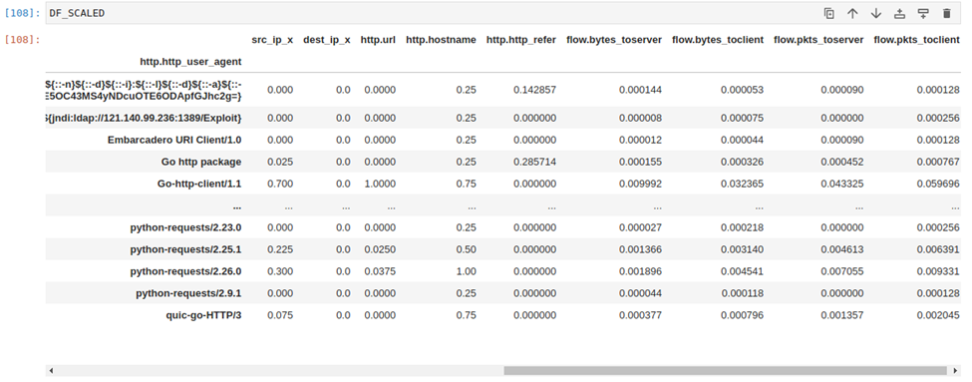This screenshot has height=382, width=972.
Task: Click the 0.075 src_ip_x value
Action: tap(280, 315)
